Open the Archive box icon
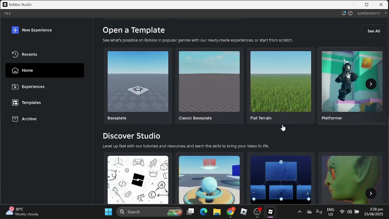The image size is (389, 219). 15,119
